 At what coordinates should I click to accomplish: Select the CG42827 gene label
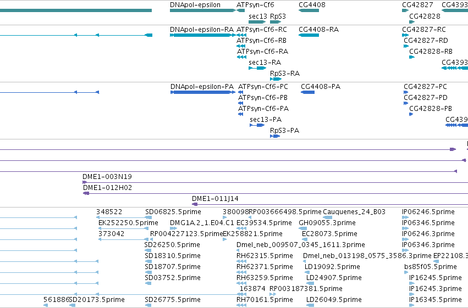click(x=417, y=5)
